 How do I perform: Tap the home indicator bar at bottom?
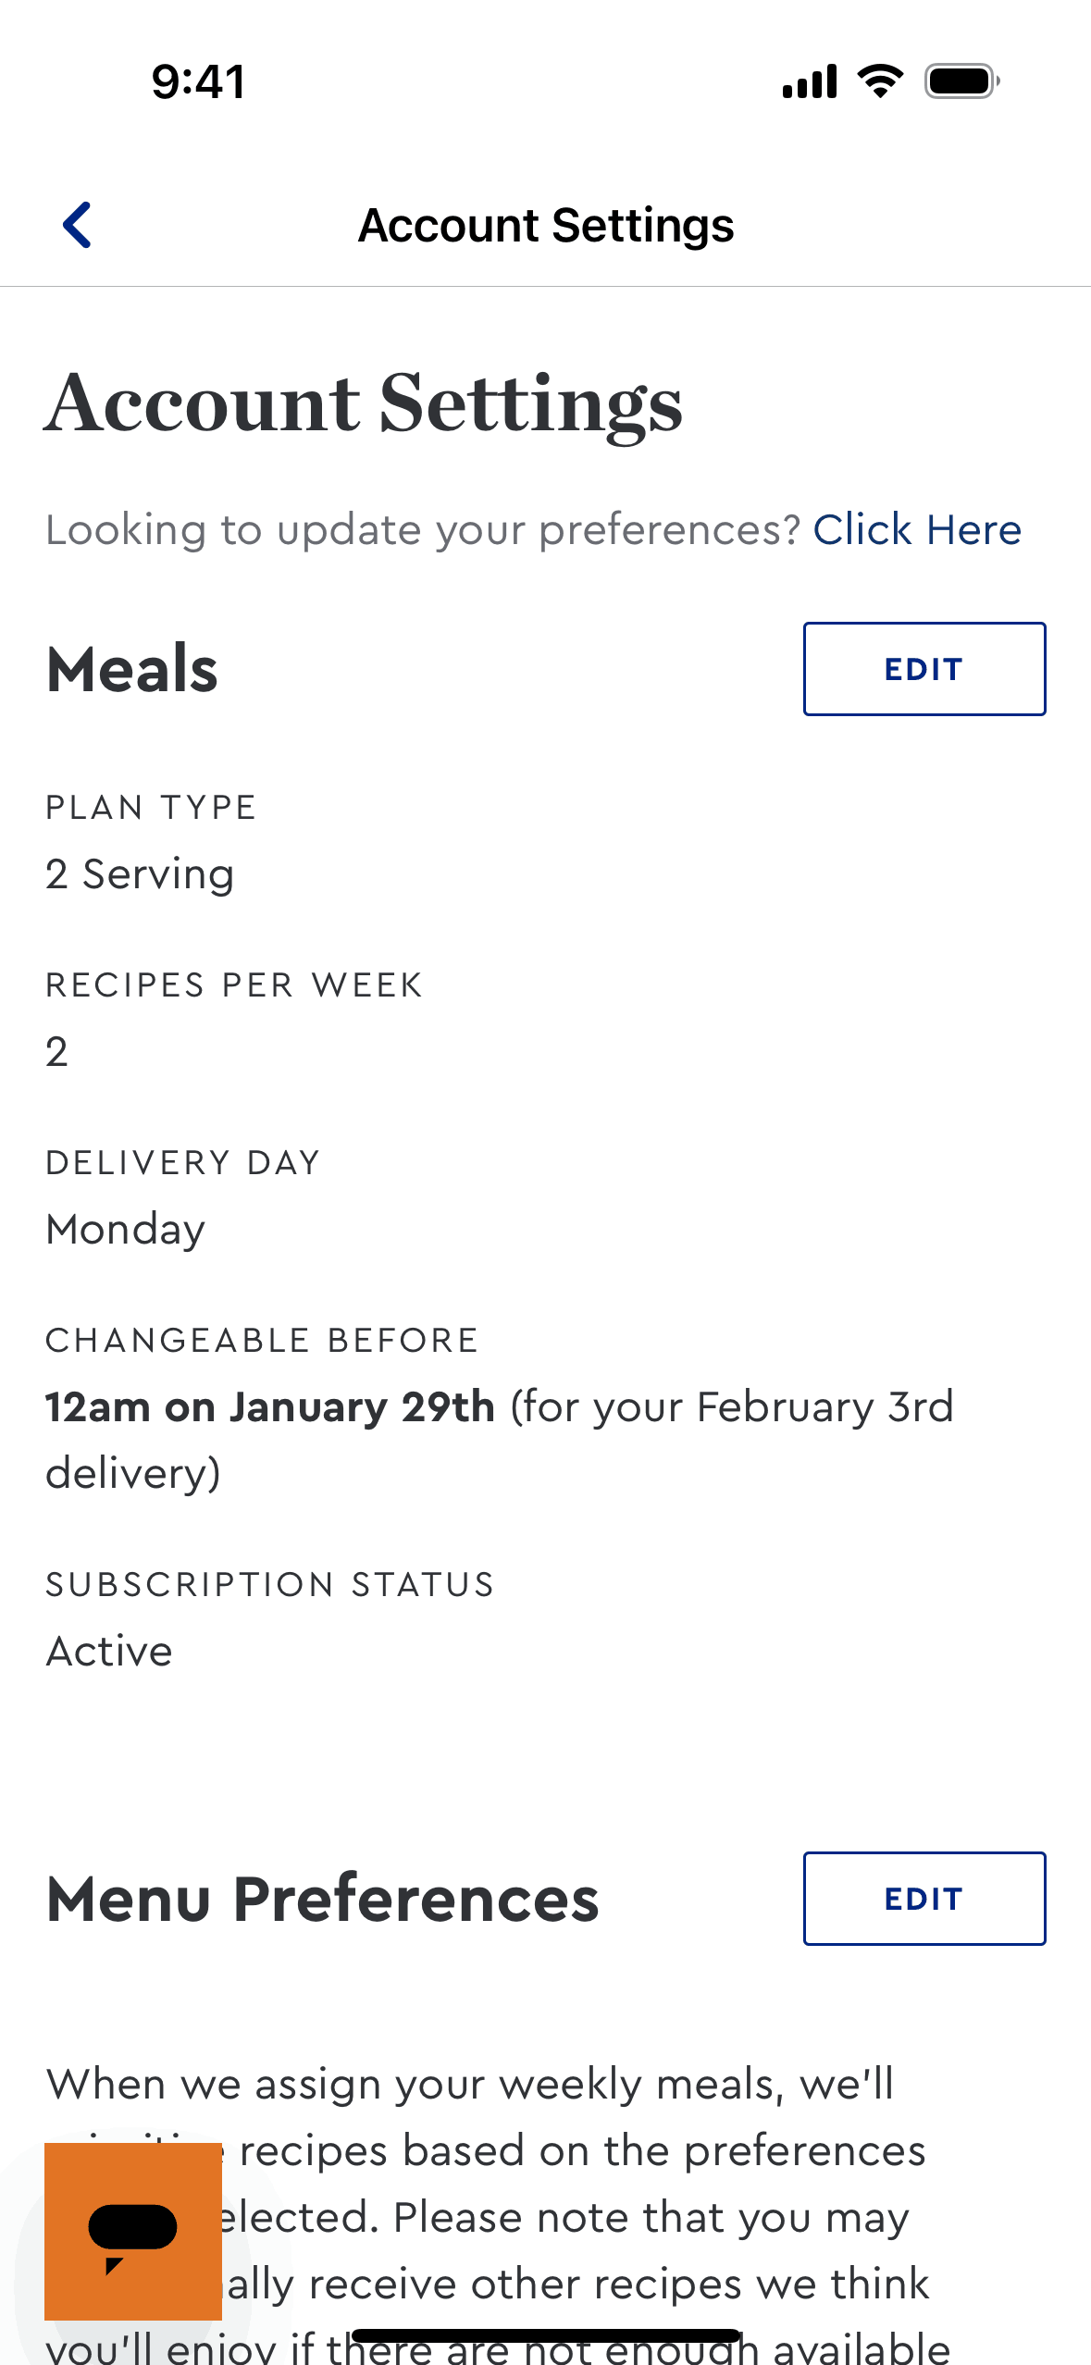coord(546,2335)
